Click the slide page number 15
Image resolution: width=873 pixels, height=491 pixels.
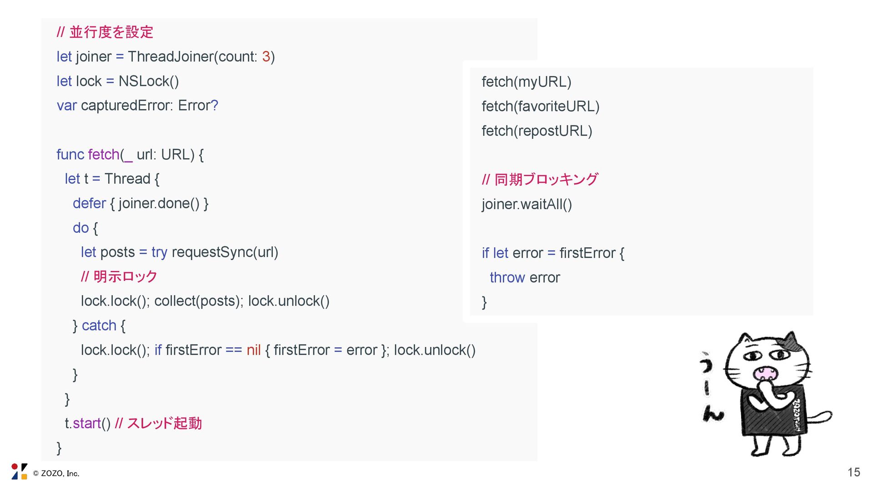click(853, 472)
